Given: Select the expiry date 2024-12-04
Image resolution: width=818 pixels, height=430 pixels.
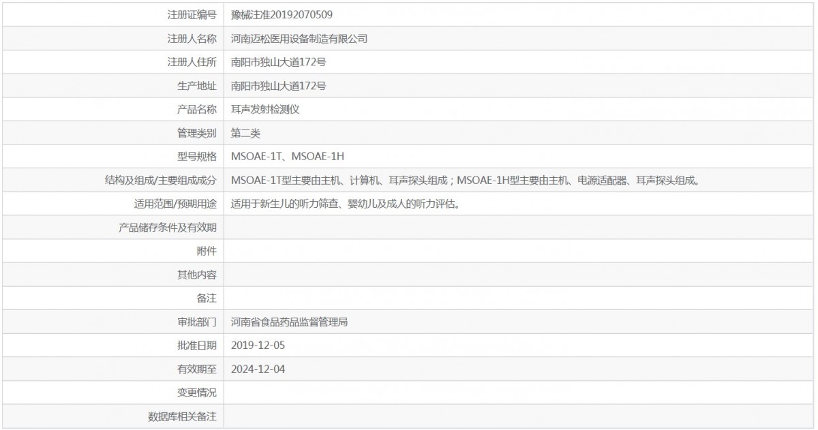Looking at the screenshot, I should pyautogui.click(x=258, y=369).
